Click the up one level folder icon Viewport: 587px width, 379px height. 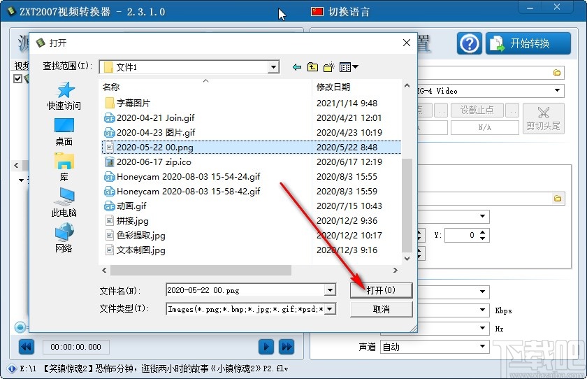click(312, 67)
